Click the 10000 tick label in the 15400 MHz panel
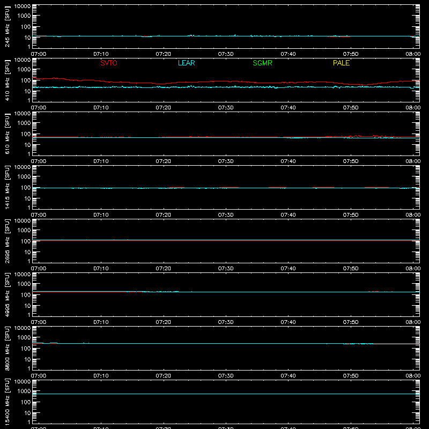 (23, 381)
